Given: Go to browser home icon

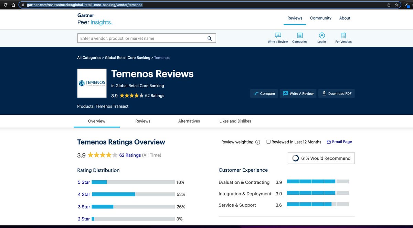Looking at the screenshot, I should (x=13, y=5).
